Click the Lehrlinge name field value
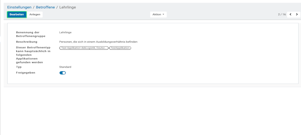This screenshot has width=301, height=135. [x=65, y=33]
